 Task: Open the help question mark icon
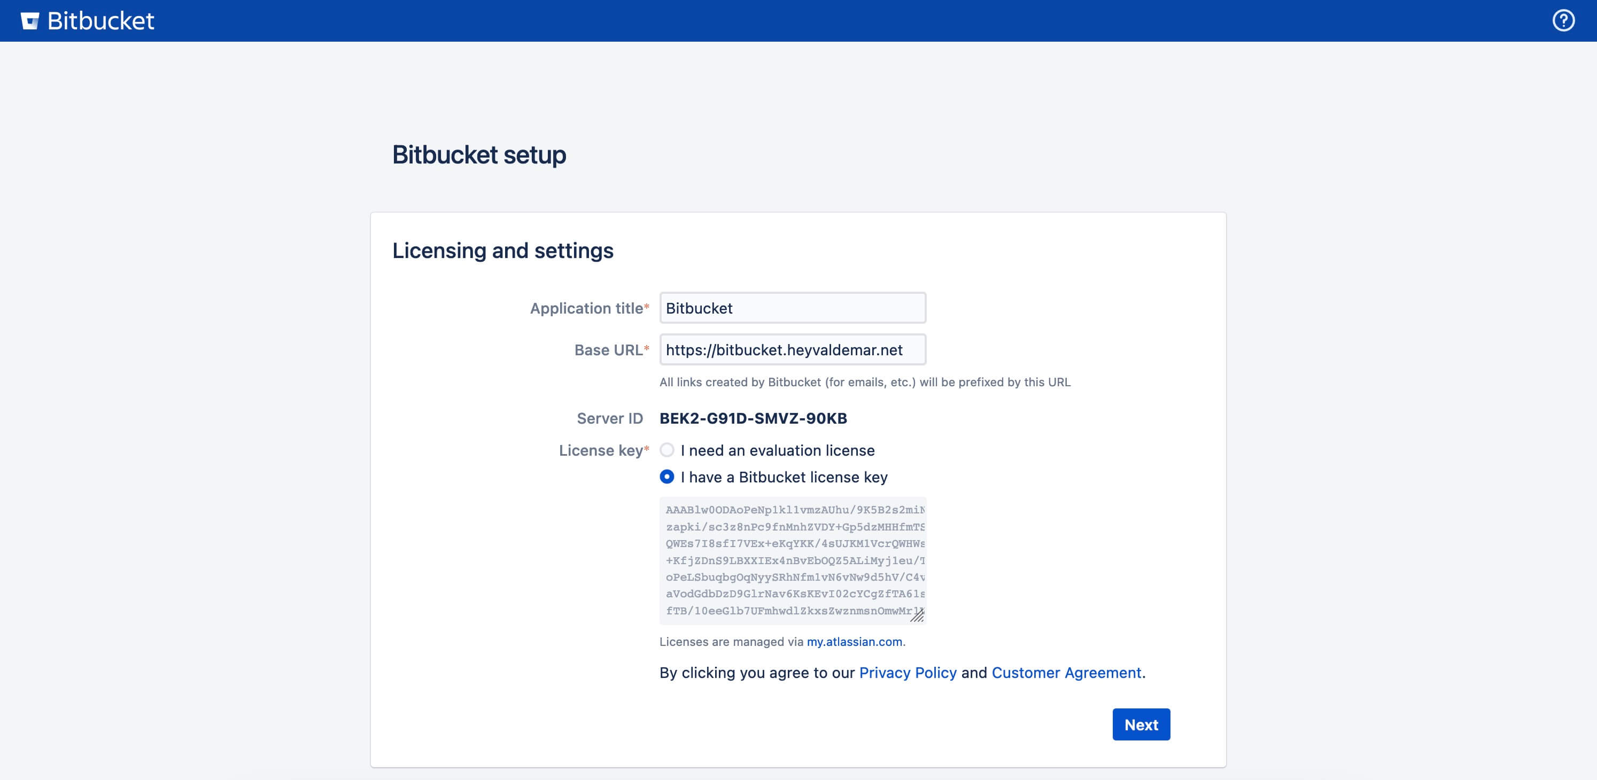(1563, 20)
